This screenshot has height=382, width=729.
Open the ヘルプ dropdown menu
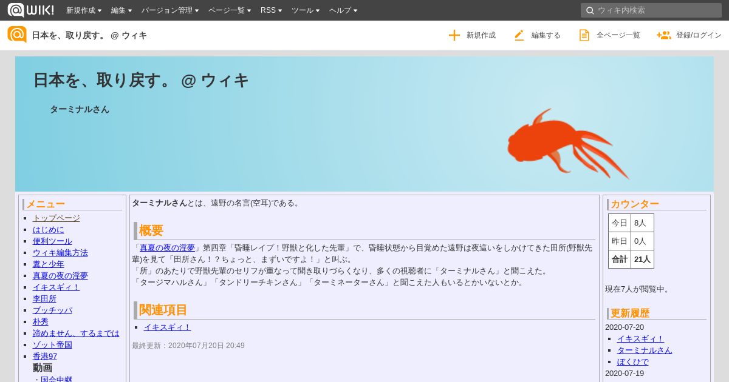pos(343,10)
